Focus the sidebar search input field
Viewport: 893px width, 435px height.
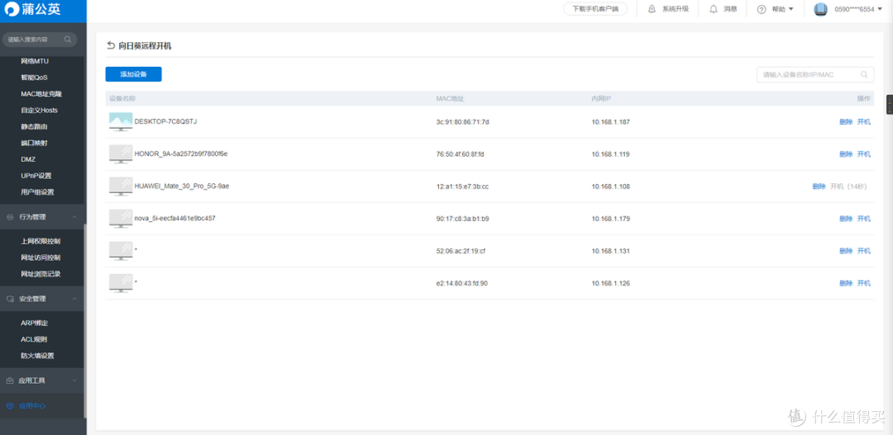(40, 40)
